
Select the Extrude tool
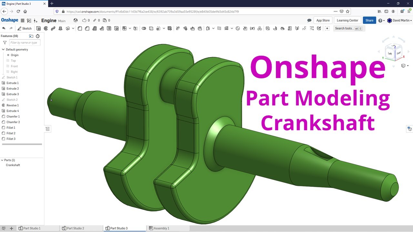pyautogui.click(x=38, y=28)
